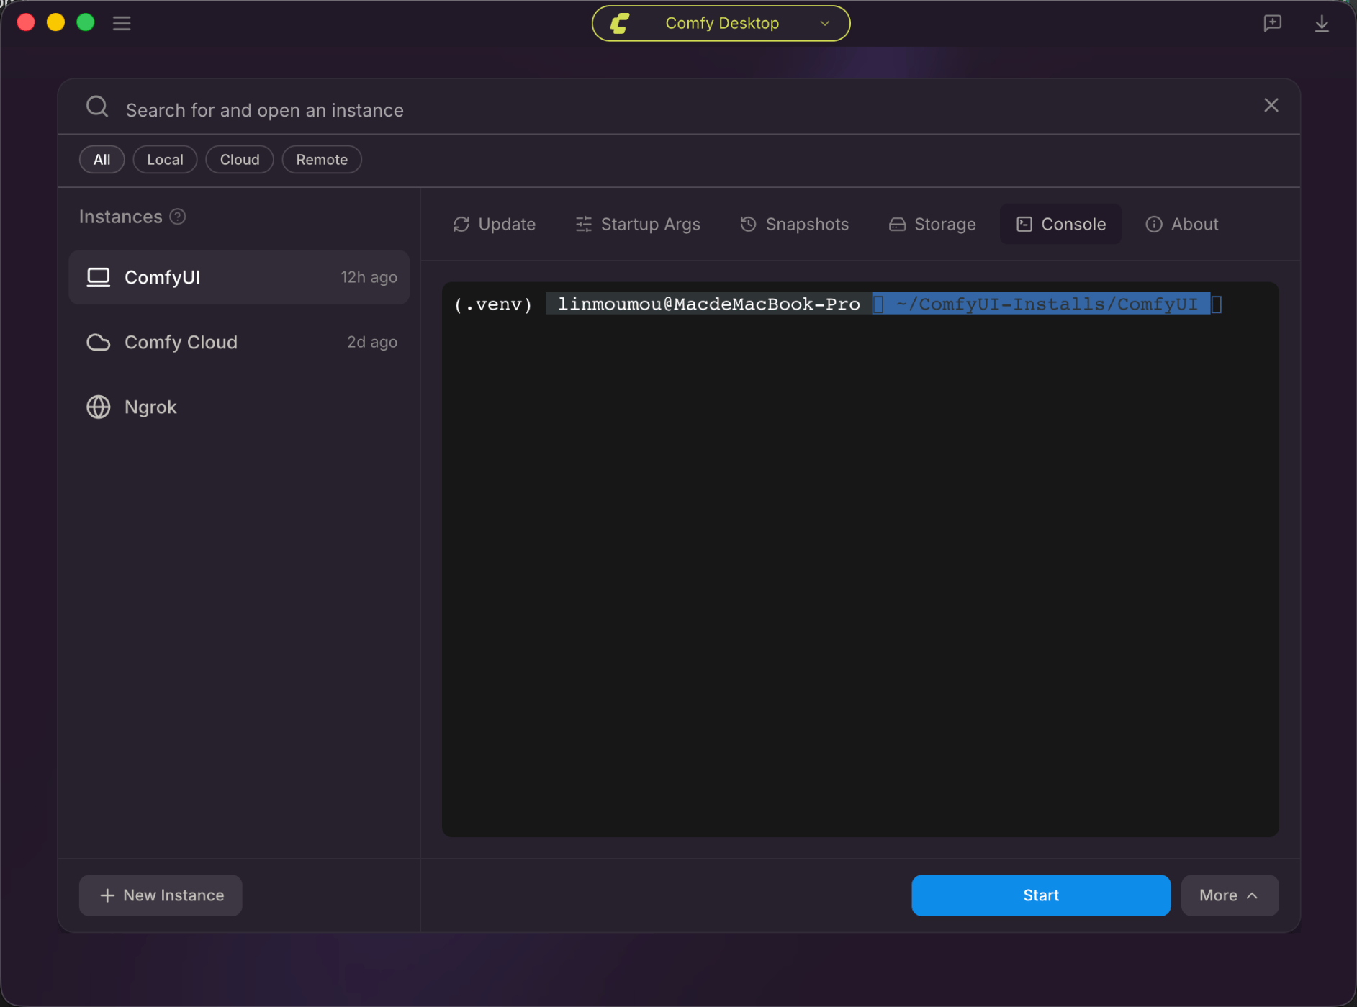Screen dimensions: 1357x1007
Task: Click the Comfy logo in title dropdown
Action: (x=620, y=23)
